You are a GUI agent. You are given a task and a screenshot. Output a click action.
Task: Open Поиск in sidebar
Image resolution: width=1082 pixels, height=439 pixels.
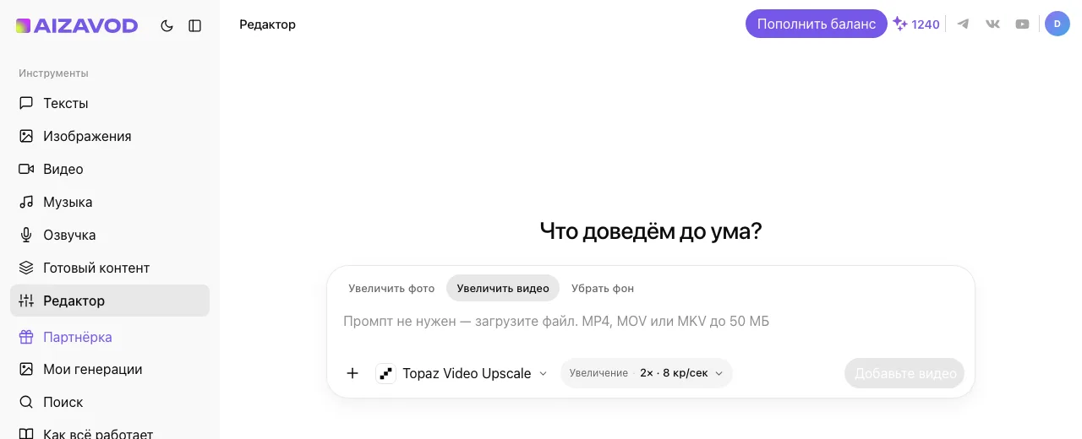tap(110, 402)
